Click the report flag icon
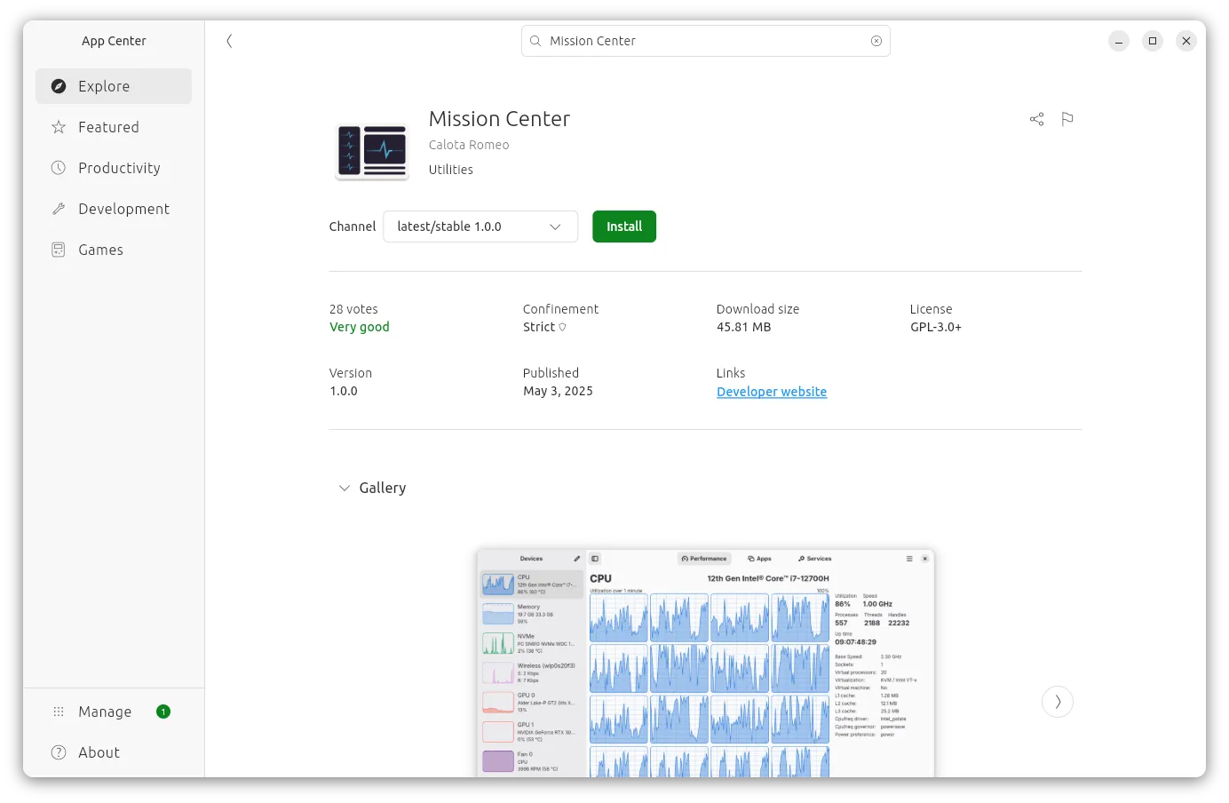Viewport: 1229px width, 803px height. pos(1067,119)
